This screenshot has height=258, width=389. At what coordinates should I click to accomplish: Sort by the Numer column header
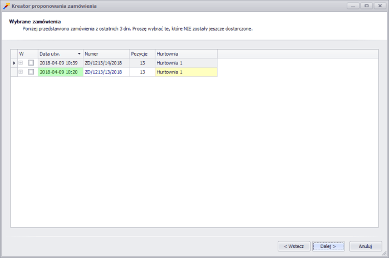click(106, 54)
